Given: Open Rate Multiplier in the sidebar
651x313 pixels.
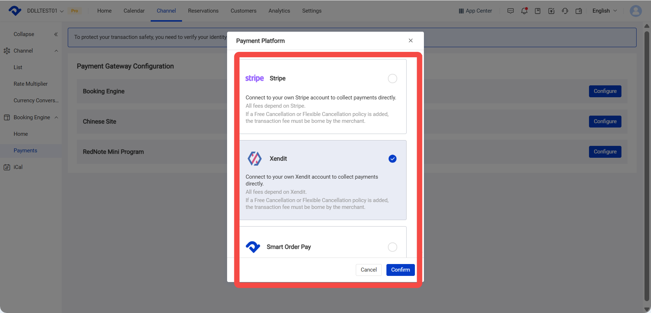Looking at the screenshot, I should (31, 84).
